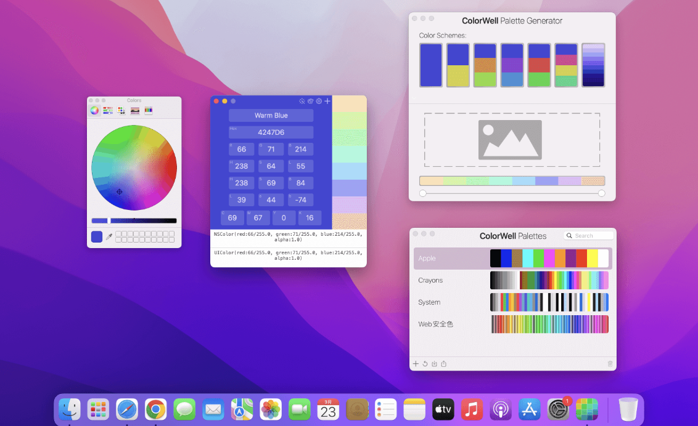The image size is (698, 426).
Task: Delete palette using trash icon
Action: coord(610,364)
